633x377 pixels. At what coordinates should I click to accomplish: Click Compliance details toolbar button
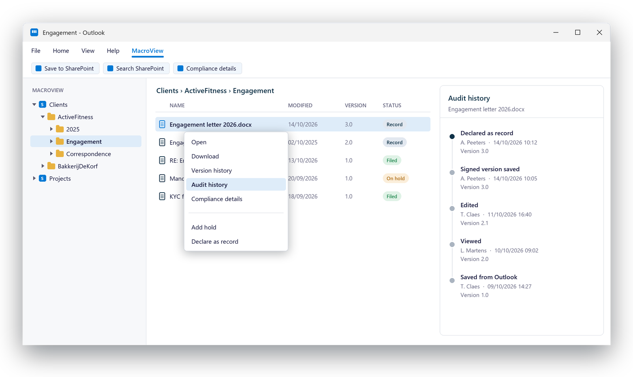(207, 68)
